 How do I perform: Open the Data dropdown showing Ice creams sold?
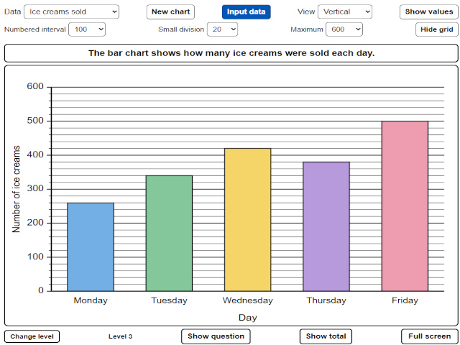[x=71, y=11]
